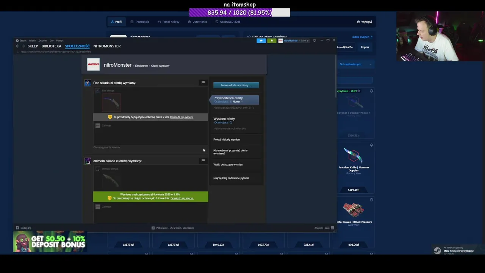Click Zapisz button on background site

tap(365, 47)
